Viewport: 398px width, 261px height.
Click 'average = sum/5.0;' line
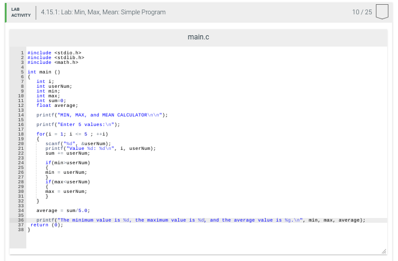pos(63,211)
